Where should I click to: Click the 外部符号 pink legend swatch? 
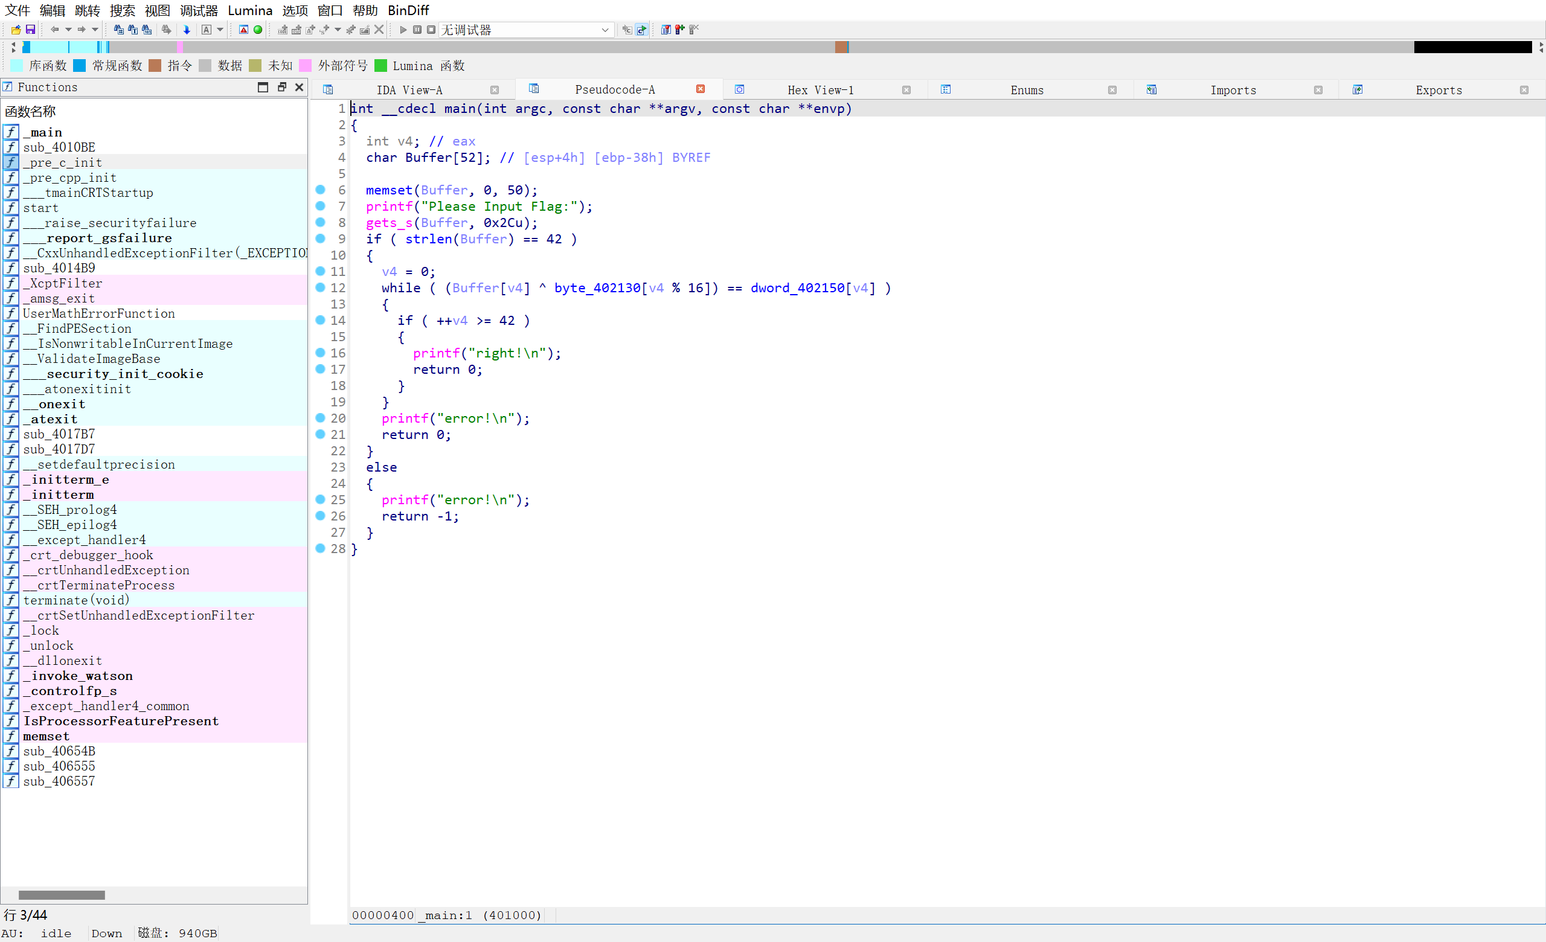(305, 65)
